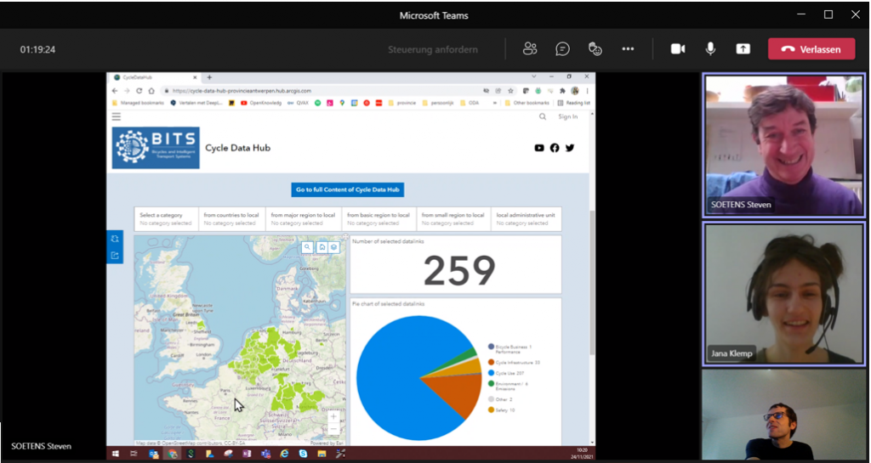This screenshot has width=871, height=463.
Task: Click the BITS logo
Action: pyautogui.click(x=156, y=148)
